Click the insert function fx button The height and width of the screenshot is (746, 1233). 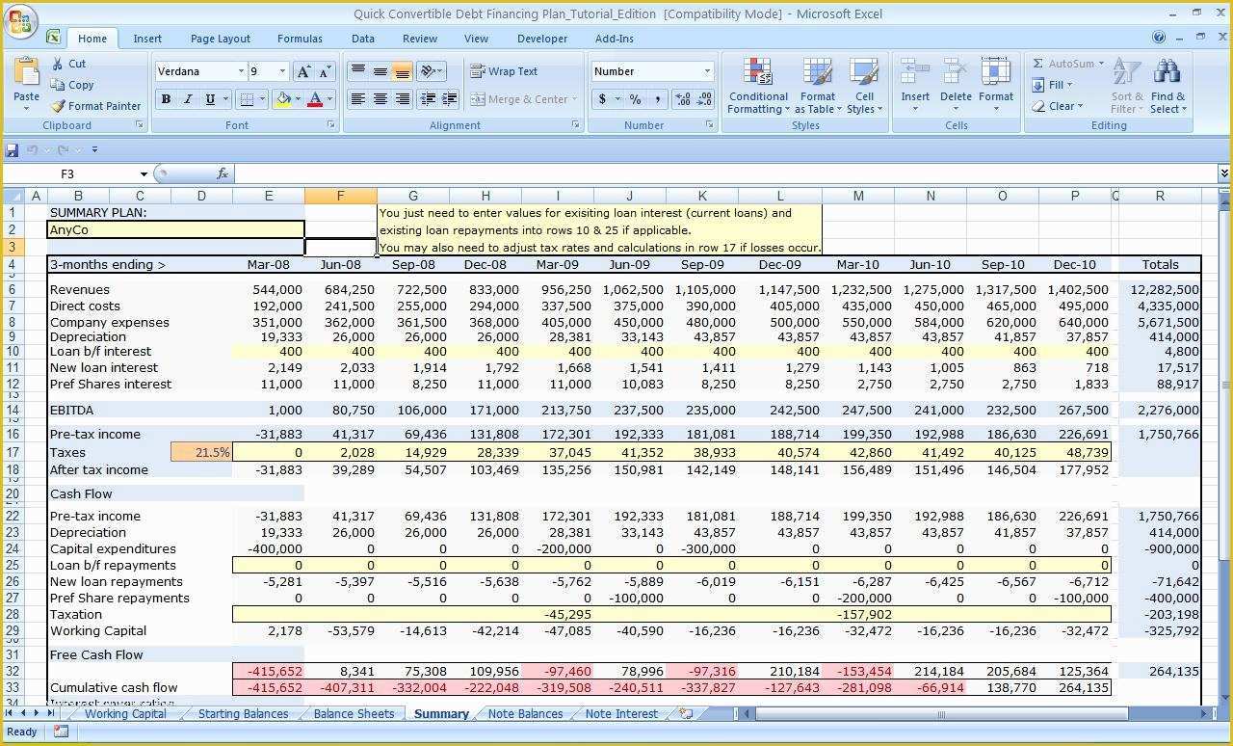pos(223,173)
